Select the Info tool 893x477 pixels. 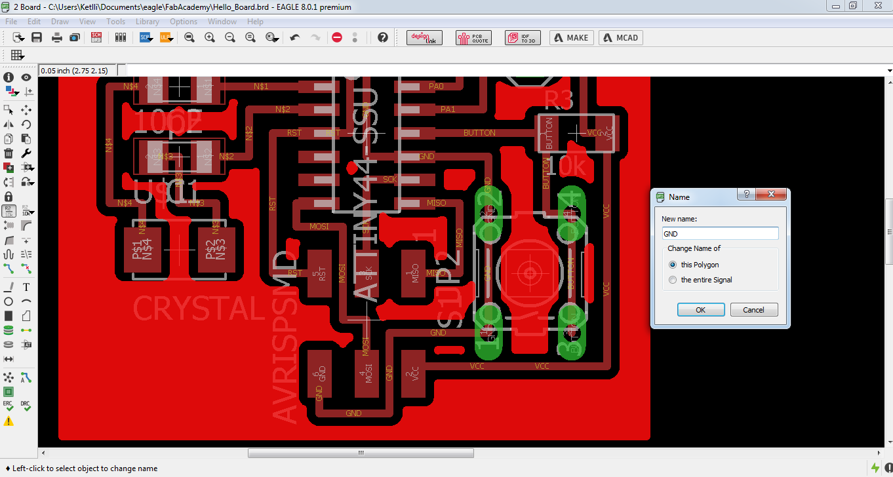9,77
